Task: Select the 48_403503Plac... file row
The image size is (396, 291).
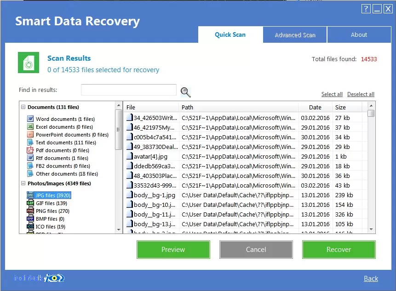Action: (246, 176)
